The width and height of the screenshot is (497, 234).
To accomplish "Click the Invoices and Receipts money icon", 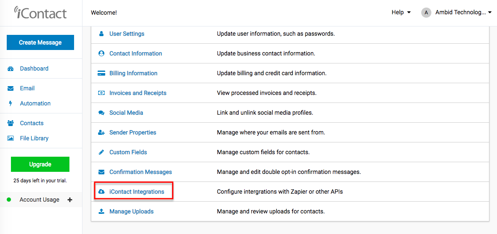I will 101,93.
